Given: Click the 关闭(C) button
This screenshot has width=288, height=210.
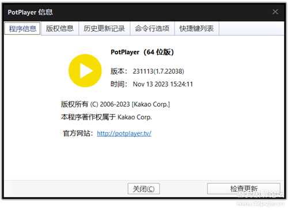Looking at the screenshot, I should pyautogui.click(x=143, y=189).
